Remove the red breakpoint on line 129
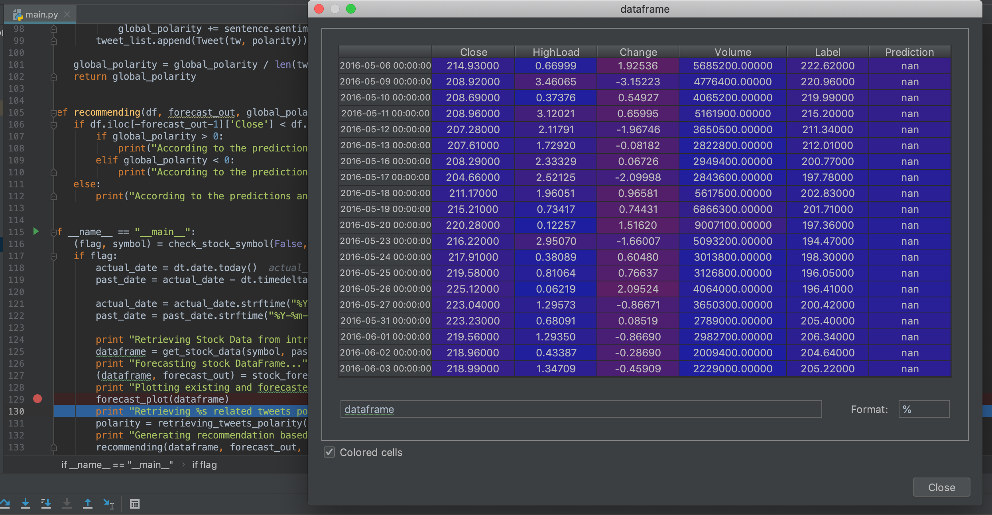 click(x=37, y=399)
